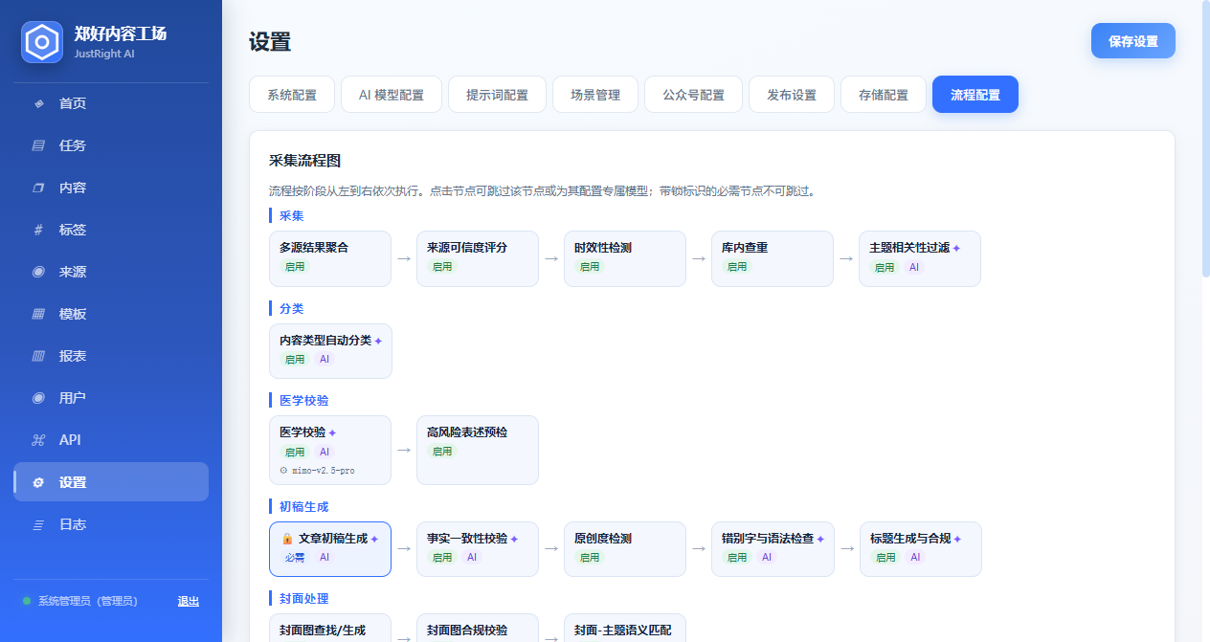Viewport: 1210px width, 642px height.
Task: Click the 医学校验 stage label
Action: (303, 400)
